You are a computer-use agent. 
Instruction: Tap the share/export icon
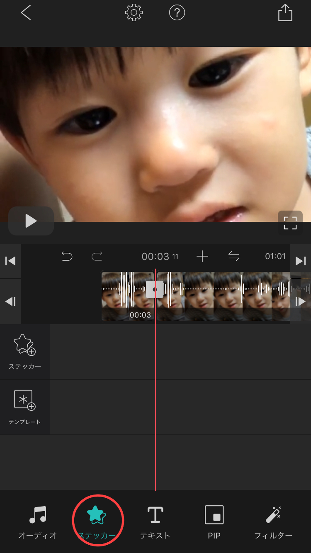click(285, 13)
